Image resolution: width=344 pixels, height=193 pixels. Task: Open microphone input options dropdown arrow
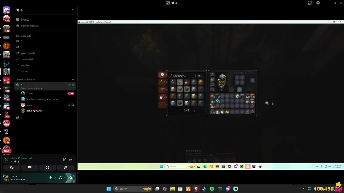[55, 178]
